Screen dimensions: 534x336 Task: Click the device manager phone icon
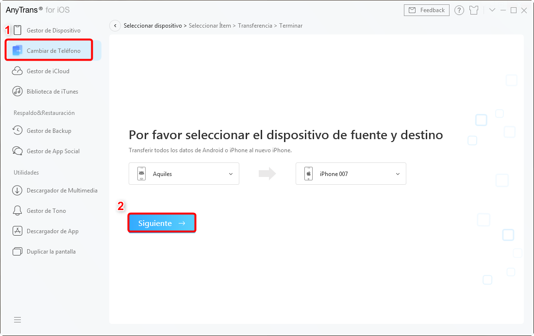tap(17, 30)
